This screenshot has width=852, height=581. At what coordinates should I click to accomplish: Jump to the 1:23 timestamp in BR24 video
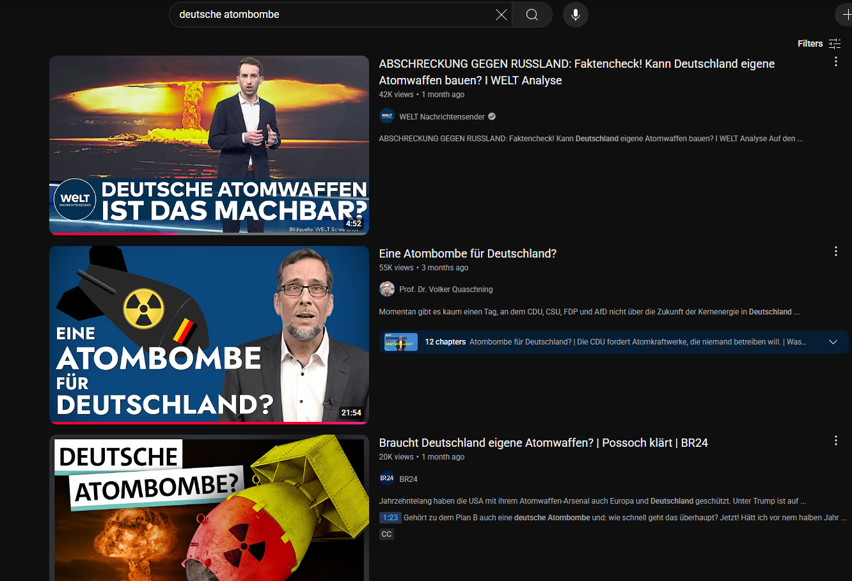point(390,518)
